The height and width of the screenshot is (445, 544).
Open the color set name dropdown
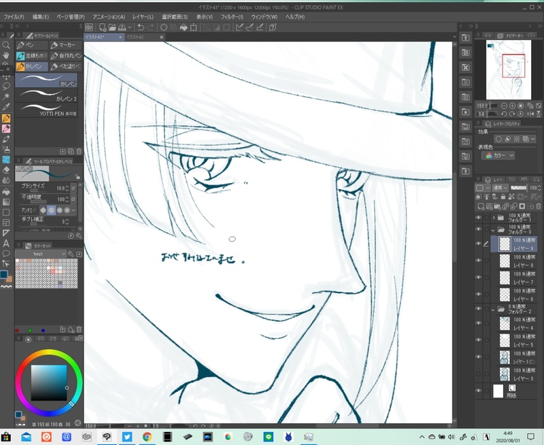tap(41, 254)
